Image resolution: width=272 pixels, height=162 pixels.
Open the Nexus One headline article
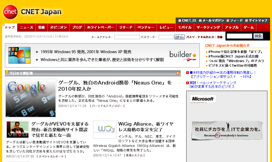115,86
